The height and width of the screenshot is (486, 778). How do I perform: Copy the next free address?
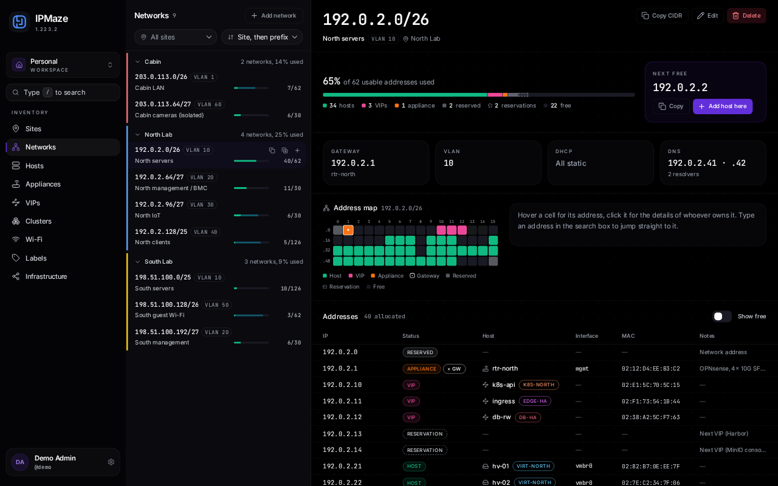(x=671, y=106)
